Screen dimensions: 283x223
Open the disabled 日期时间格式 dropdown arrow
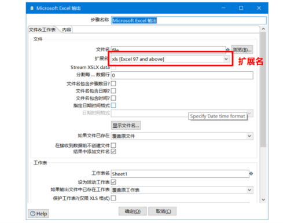[x=250, y=113]
